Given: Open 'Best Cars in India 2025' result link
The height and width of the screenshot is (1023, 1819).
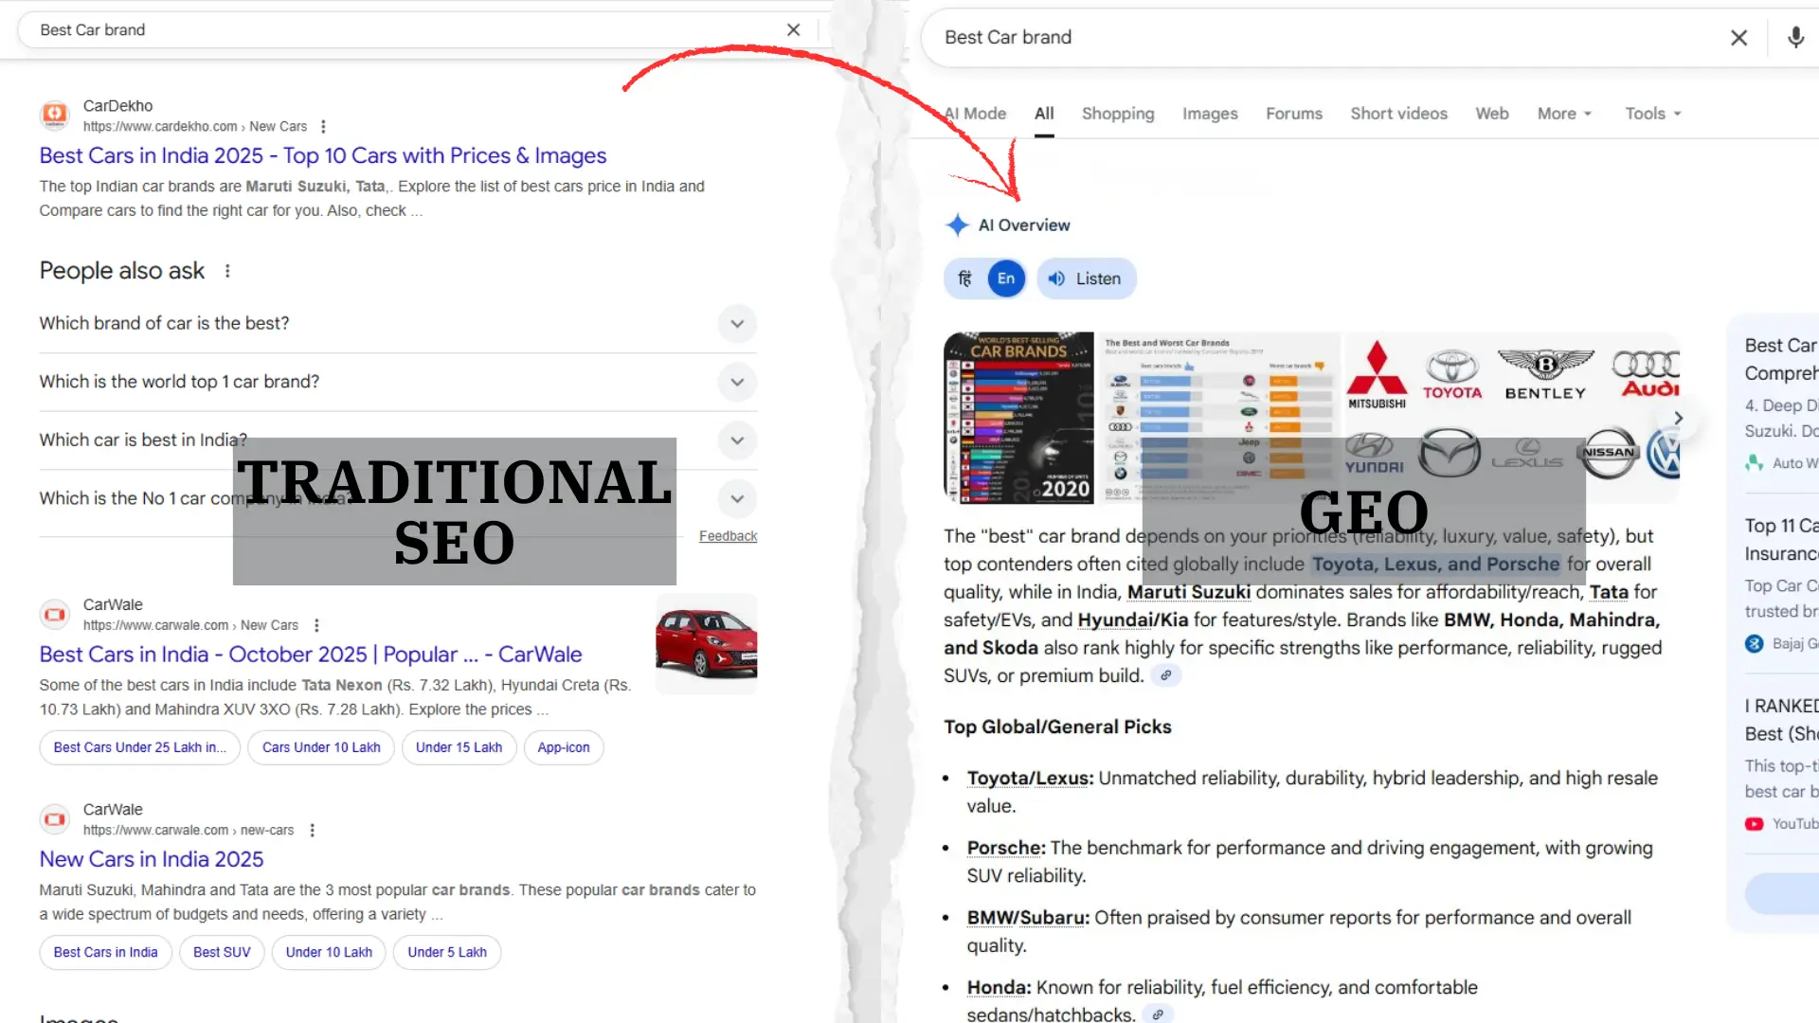Looking at the screenshot, I should pos(323,155).
